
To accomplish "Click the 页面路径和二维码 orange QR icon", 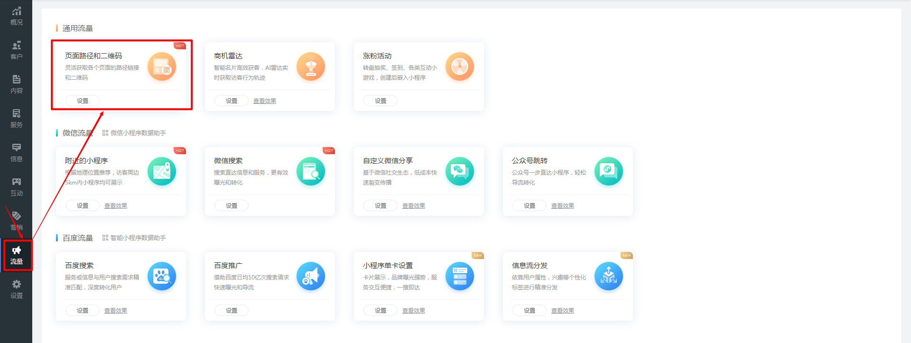I will (x=161, y=66).
